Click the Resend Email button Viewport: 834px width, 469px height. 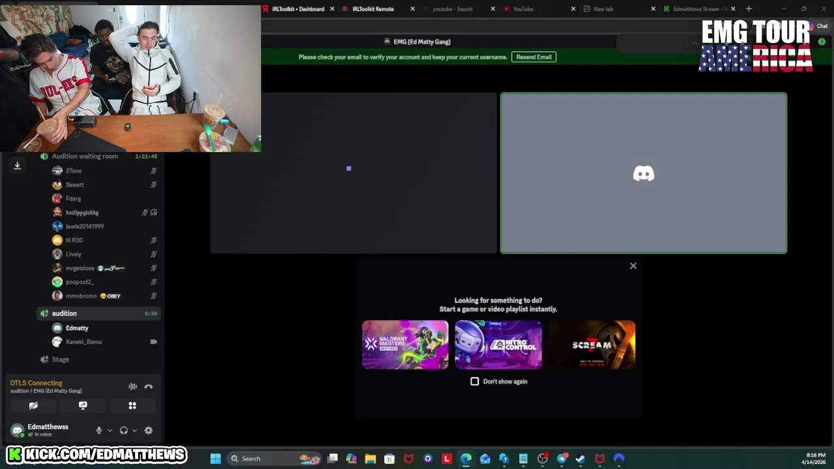point(534,57)
